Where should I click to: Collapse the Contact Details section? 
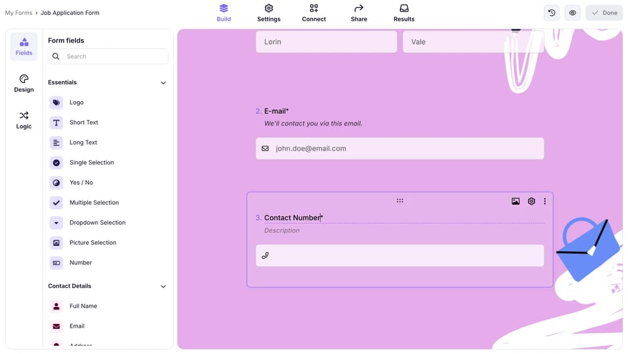pos(163,286)
